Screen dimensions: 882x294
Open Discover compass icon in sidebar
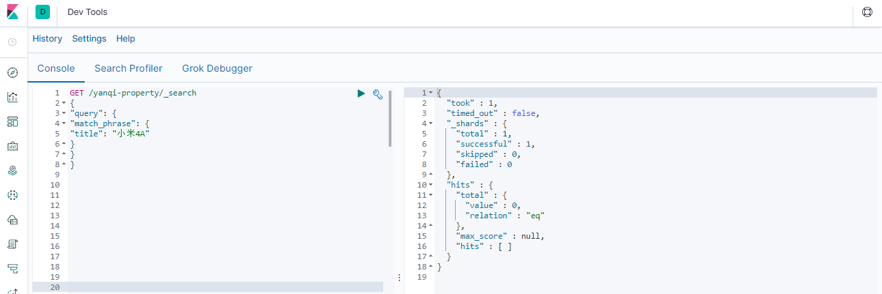coord(12,72)
